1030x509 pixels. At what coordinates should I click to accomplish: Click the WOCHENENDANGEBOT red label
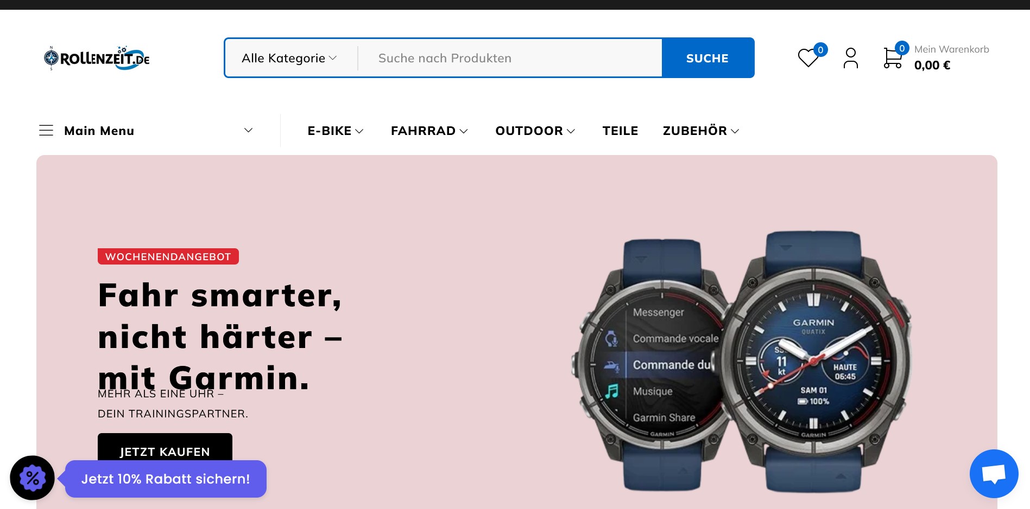tap(168, 256)
